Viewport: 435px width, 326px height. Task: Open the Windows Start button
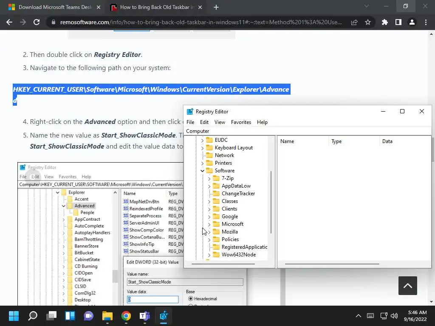click(x=14, y=316)
